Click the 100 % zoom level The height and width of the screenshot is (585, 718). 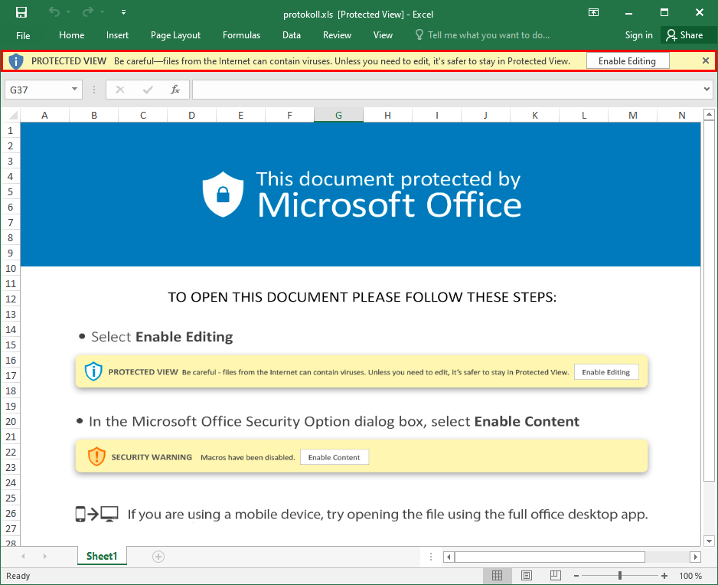690,576
